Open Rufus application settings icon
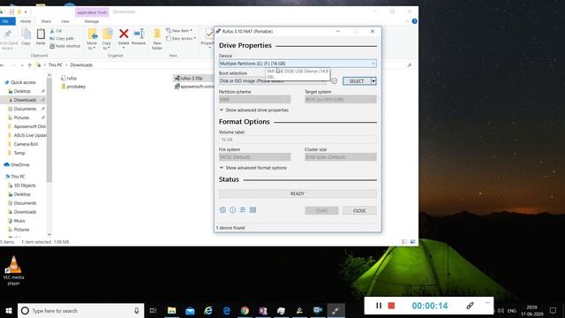 pos(243,210)
